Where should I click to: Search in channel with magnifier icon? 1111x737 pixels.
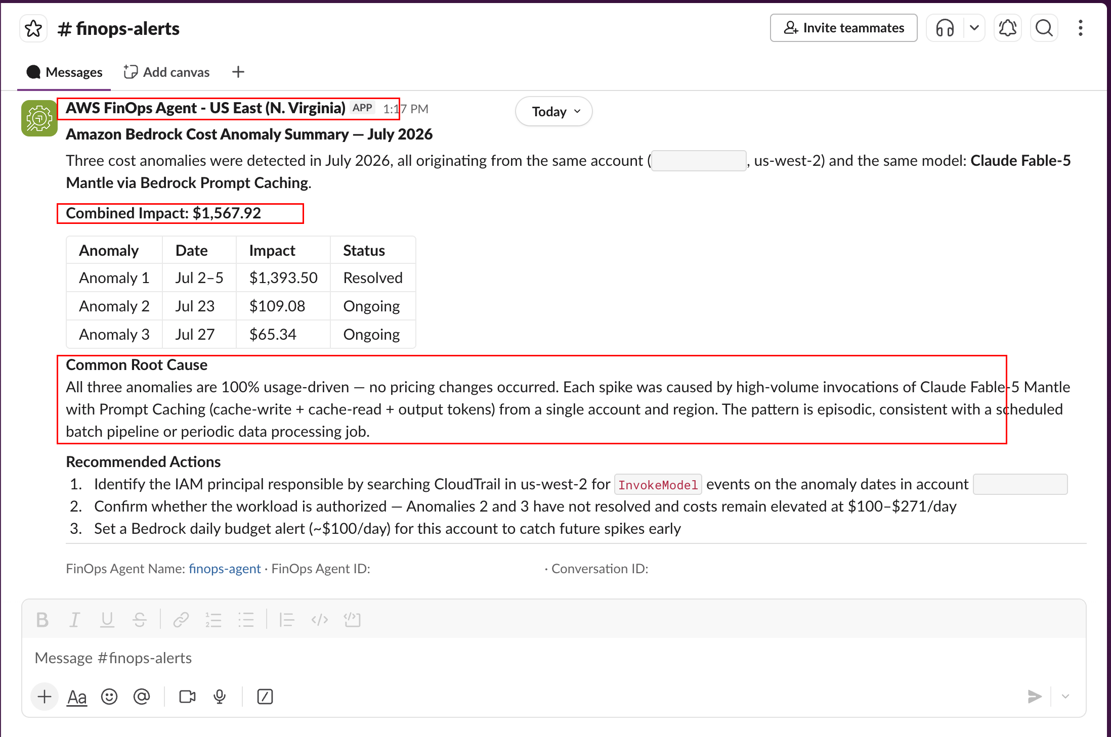[x=1044, y=28]
